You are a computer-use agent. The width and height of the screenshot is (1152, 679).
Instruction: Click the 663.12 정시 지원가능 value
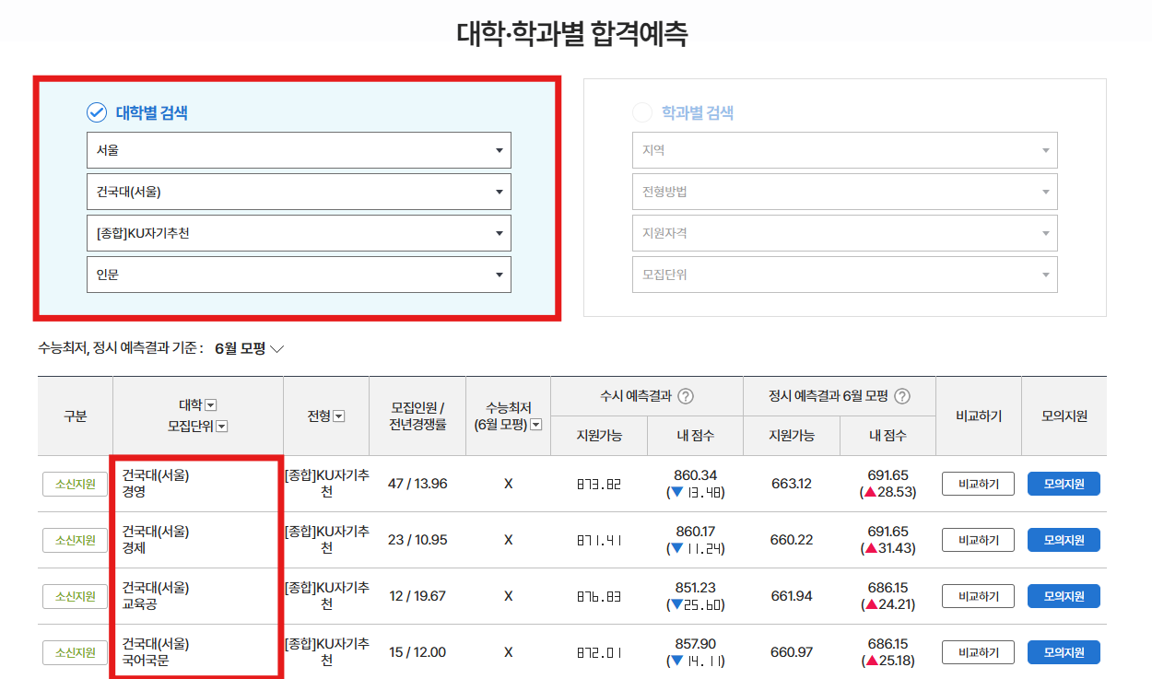(792, 484)
